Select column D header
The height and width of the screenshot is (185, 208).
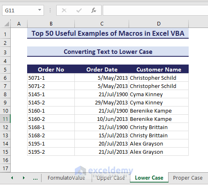tap(159, 24)
